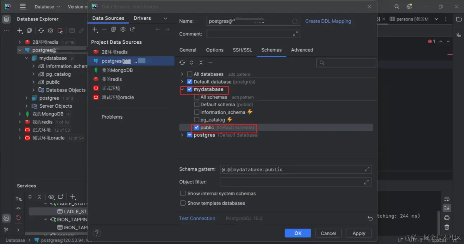Viewport: 464px width, 244px height.
Task: Open IDE settings gear in title bar
Action: [409, 7]
